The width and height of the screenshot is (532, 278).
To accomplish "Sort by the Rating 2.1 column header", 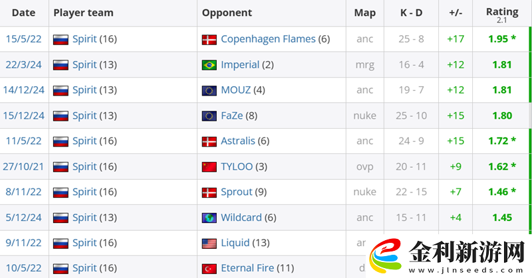I will coord(502,13).
